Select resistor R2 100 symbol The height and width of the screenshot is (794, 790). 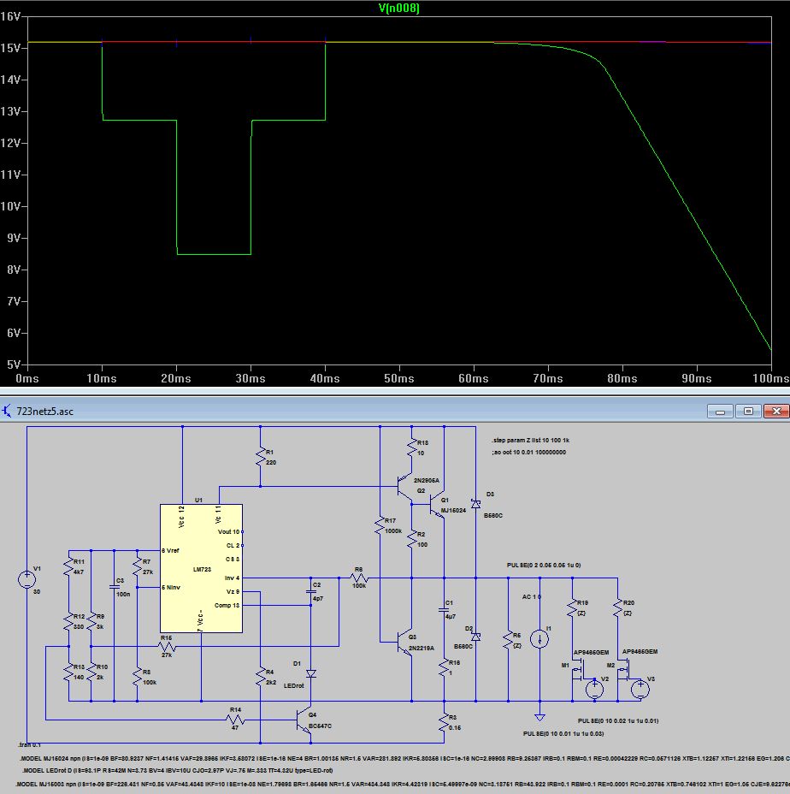click(412, 539)
